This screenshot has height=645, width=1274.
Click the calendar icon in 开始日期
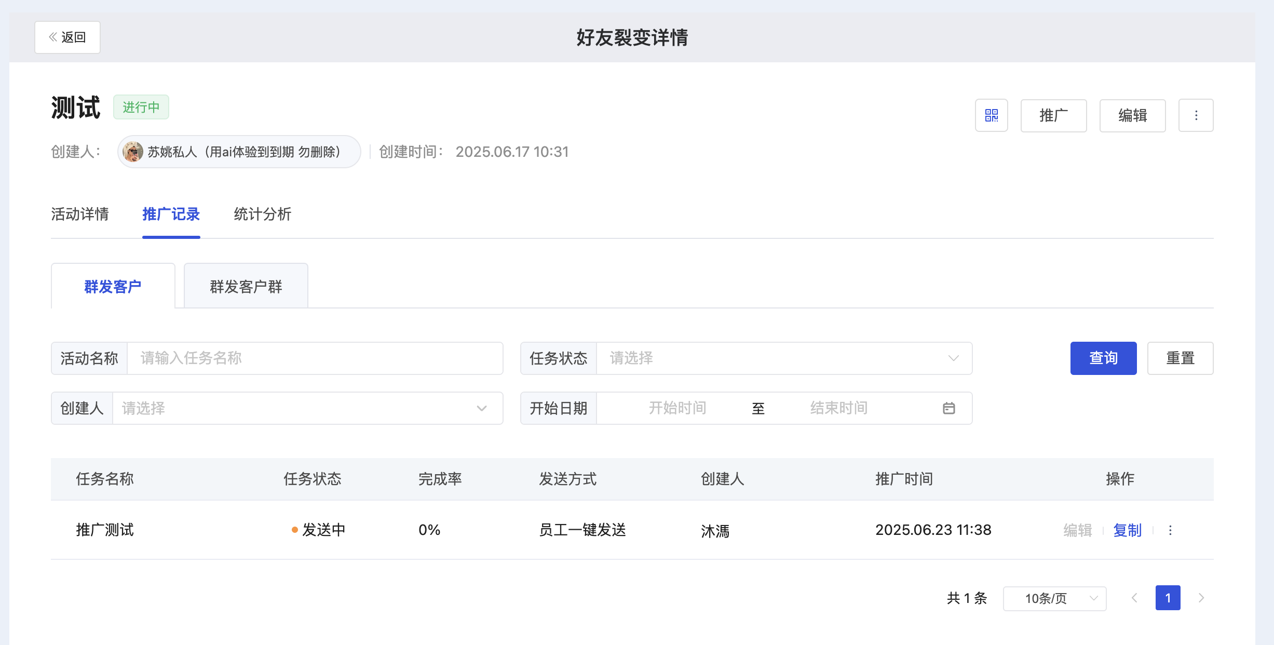[949, 408]
